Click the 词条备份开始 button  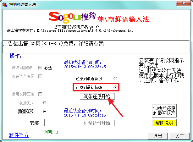[x=97, y=123]
